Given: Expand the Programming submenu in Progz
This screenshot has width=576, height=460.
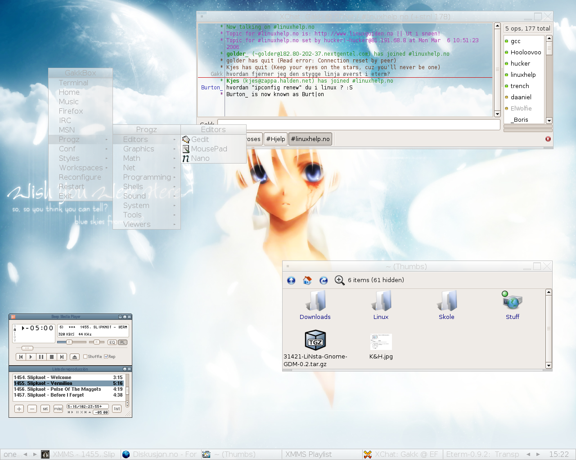Looking at the screenshot, I should (x=147, y=177).
